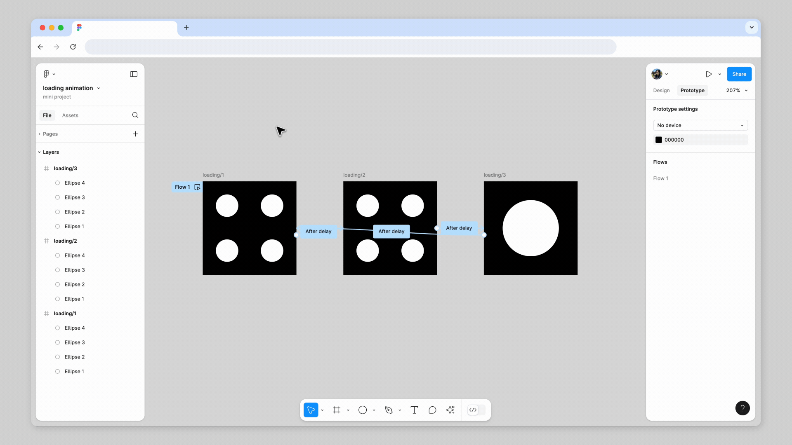Screen dimensions: 792x445
Task: Select the Move tool in toolbar
Action: [311, 410]
